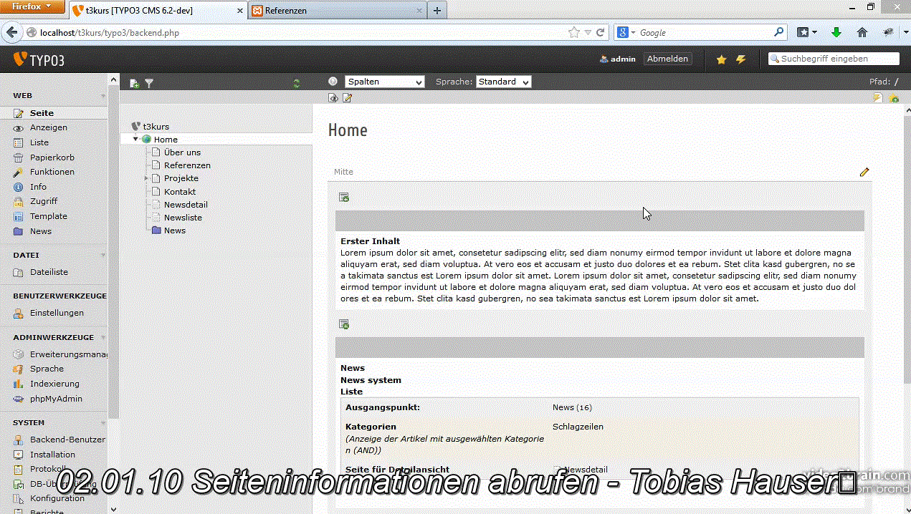Viewport: 911px width, 514px height.
Task: Open the Sprache admin tool
Action: tap(47, 369)
